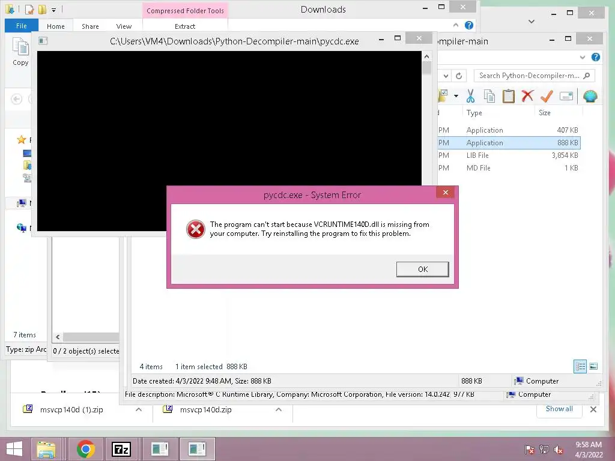
Task: Click the console window system menu icon
Action: pyautogui.click(x=43, y=41)
